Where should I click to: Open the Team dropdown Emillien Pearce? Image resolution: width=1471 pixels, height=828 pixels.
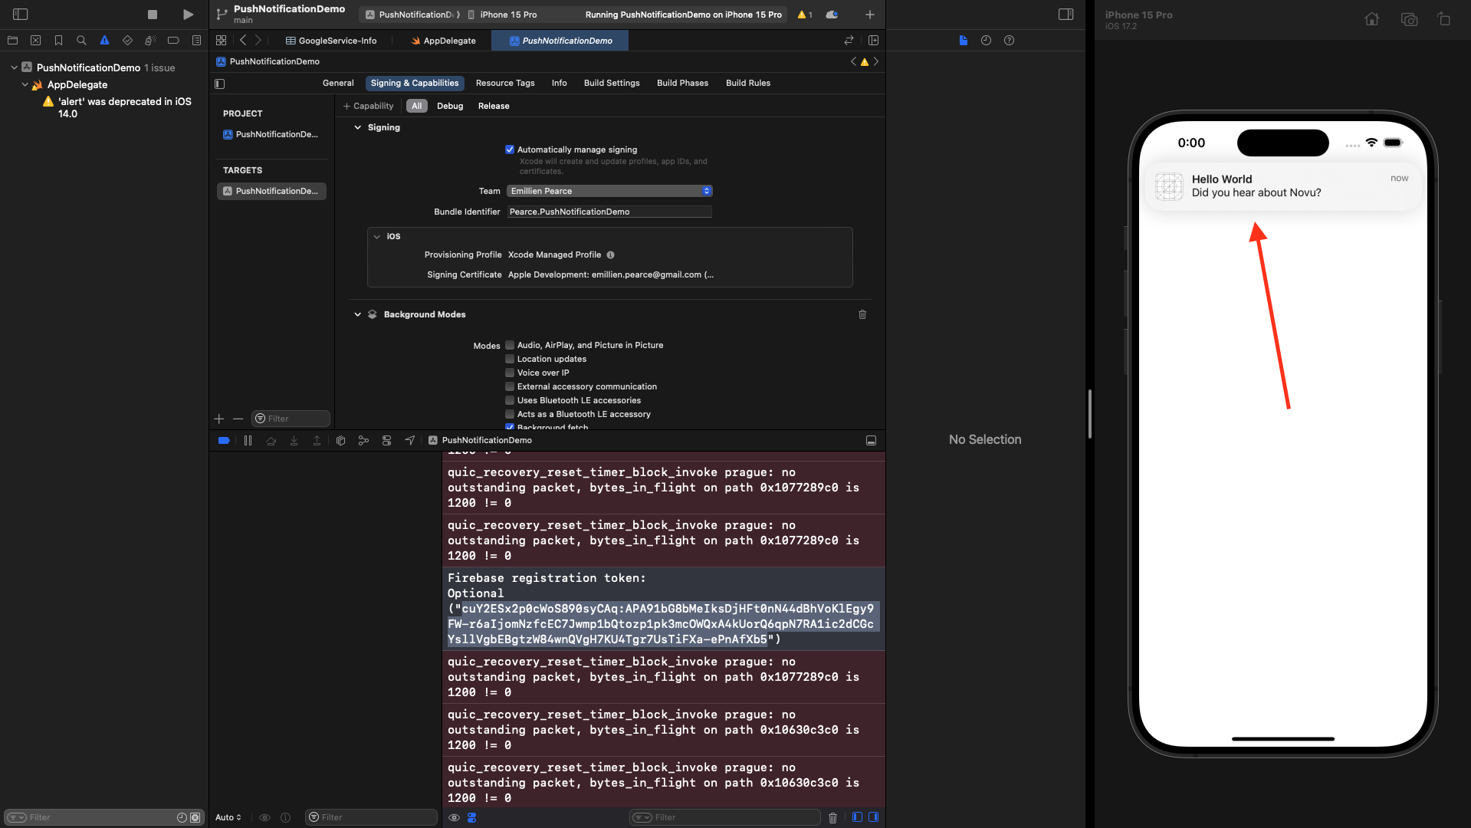[609, 191]
